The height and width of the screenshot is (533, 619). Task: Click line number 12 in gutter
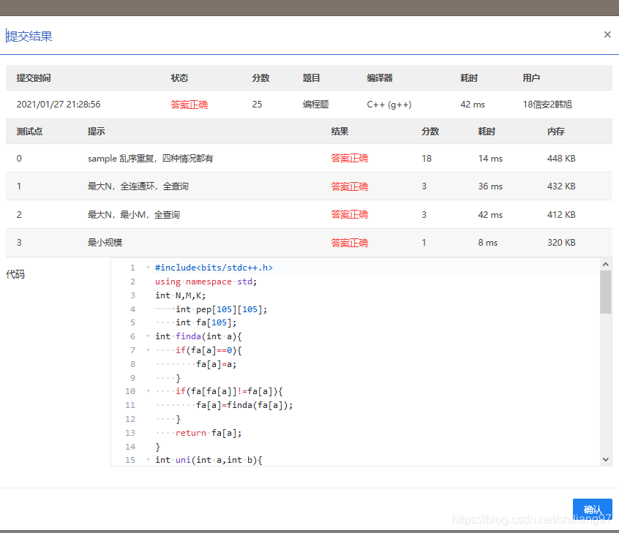click(130, 419)
